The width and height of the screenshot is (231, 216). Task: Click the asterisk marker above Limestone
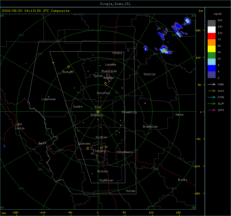[49, 97]
